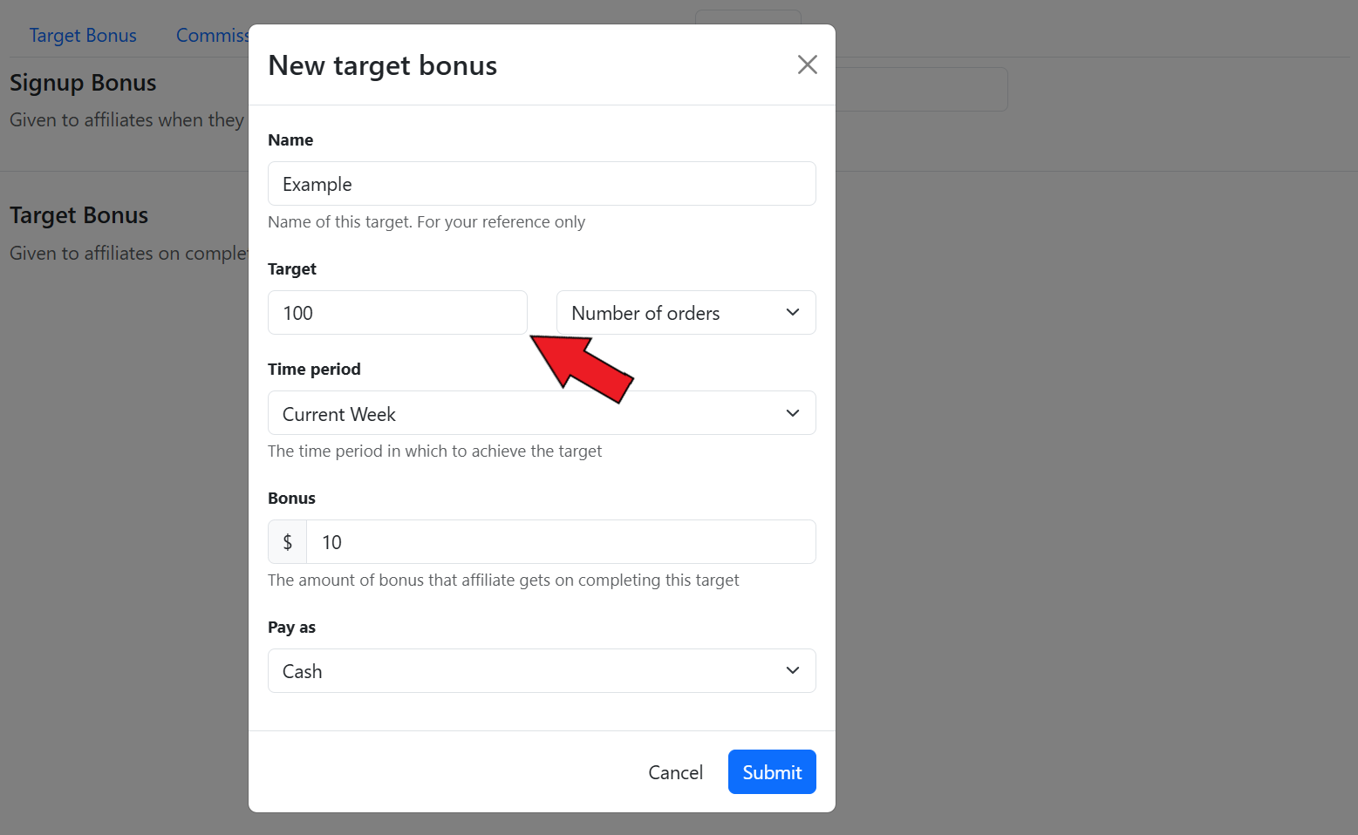Click the Time period label
Screen dimensions: 1358x835
click(314, 370)
